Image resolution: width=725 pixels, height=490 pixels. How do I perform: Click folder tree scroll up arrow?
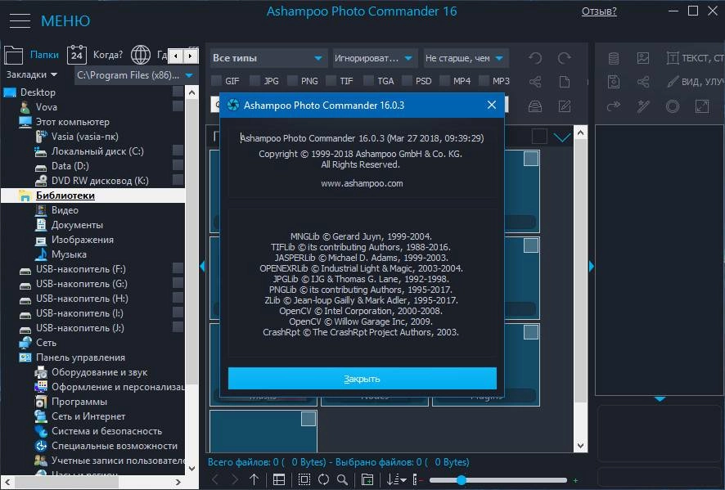(x=191, y=92)
